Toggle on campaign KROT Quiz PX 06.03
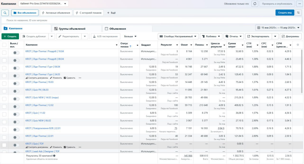Screen dimensions: 304x164 click(16, 91)
